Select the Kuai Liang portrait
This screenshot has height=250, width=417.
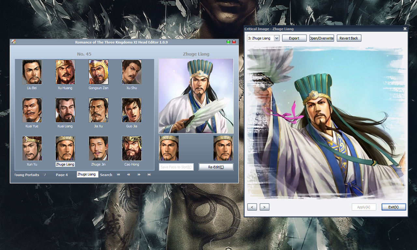coord(65,110)
